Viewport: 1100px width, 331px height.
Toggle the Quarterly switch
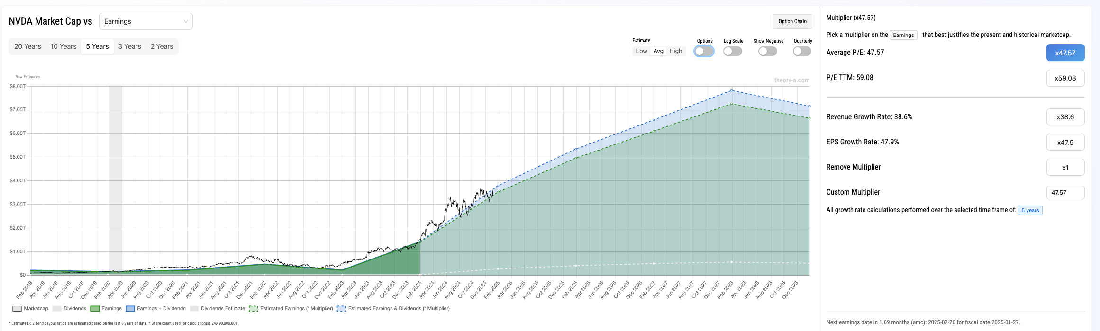[x=802, y=51]
